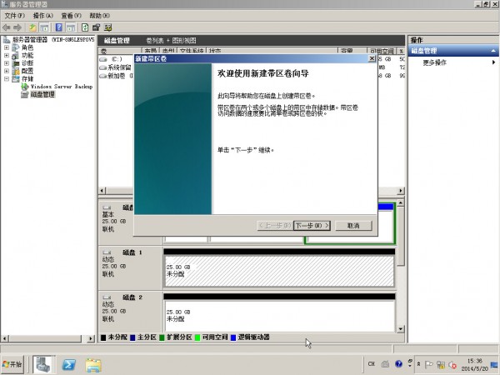Screen dimensions: 500x375
Task: Click the back arrow toolbar icon
Action: (7, 27)
